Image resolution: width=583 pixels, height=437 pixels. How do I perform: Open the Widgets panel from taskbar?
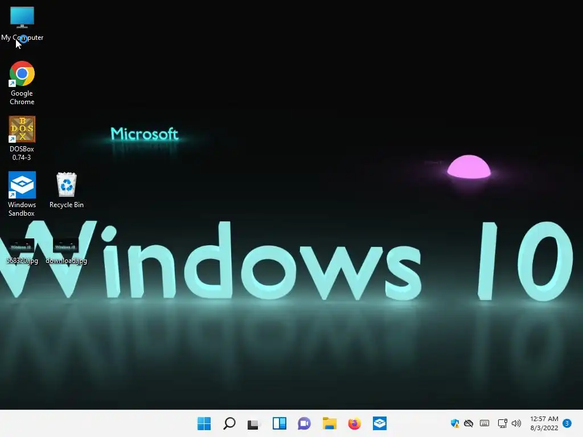(x=279, y=423)
